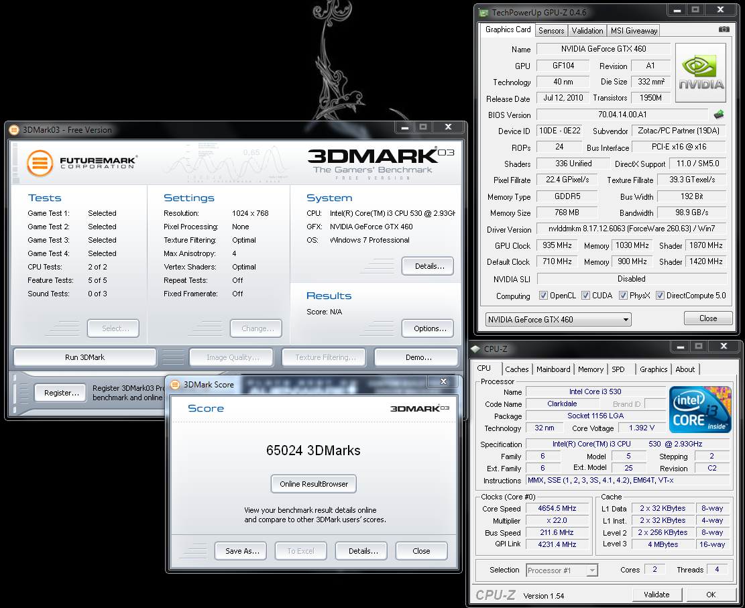Toggle the PhysX checkbox in GPU-Z
The image size is (745, 608).
pos(623,296)
